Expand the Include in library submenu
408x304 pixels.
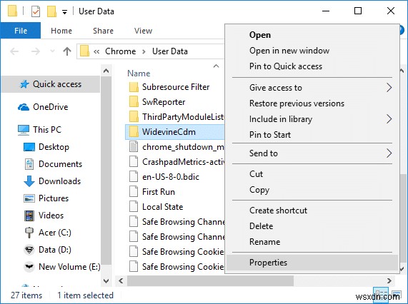[x=312, y=119]
